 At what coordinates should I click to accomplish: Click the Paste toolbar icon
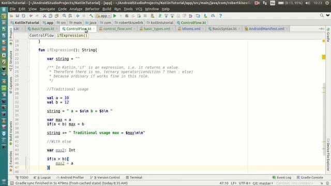pos(56,16)
